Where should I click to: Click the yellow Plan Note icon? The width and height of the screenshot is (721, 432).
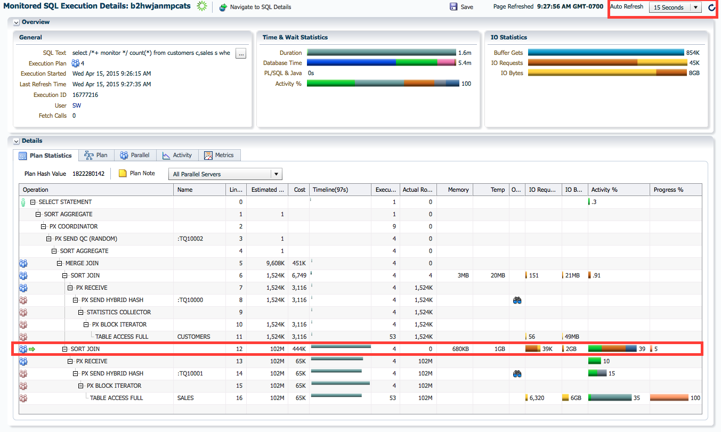pyautogui.click(x=123, y=174)
